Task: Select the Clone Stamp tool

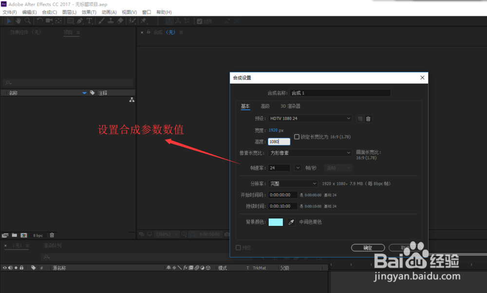Action: 111,21
